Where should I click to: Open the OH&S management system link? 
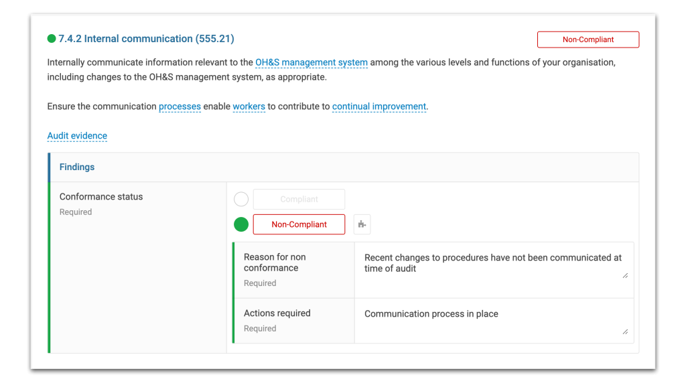[x=311, y=62]
